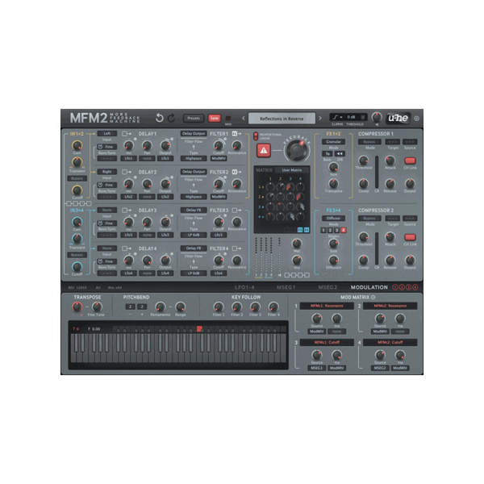Click the MIDI activity indicator

[228, 119]
